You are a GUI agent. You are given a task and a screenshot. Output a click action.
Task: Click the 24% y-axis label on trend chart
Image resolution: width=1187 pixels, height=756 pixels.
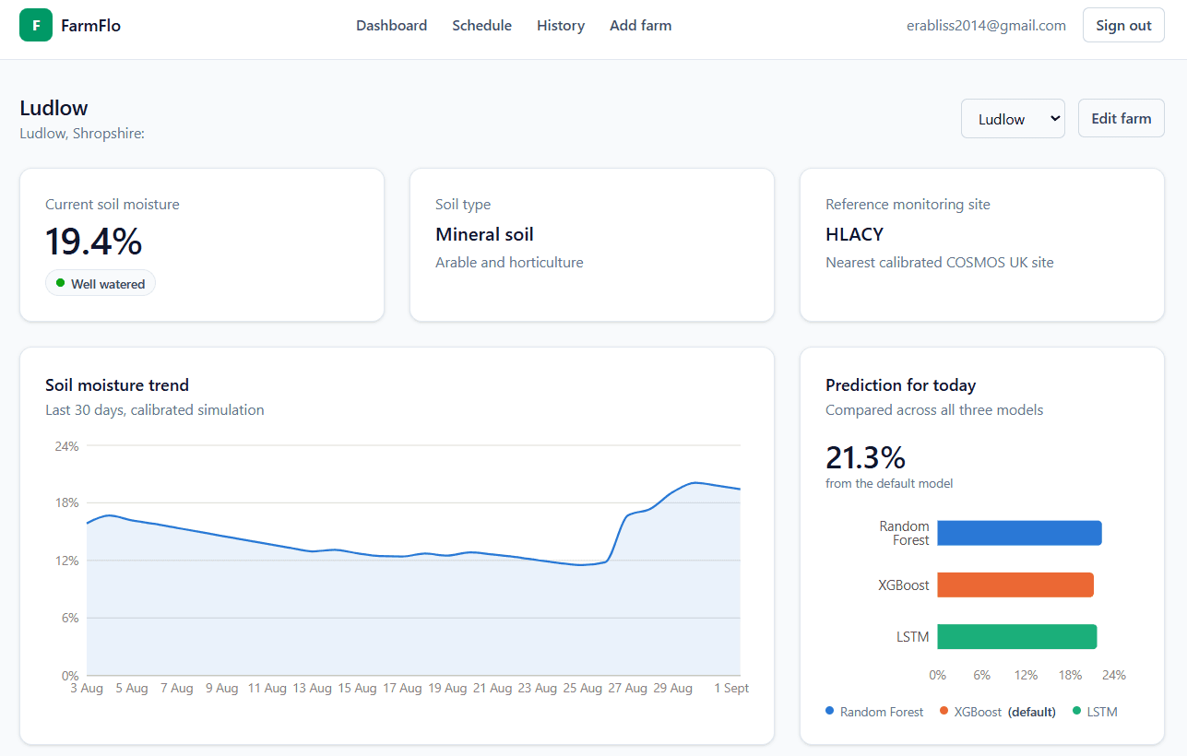click(67, 446)
